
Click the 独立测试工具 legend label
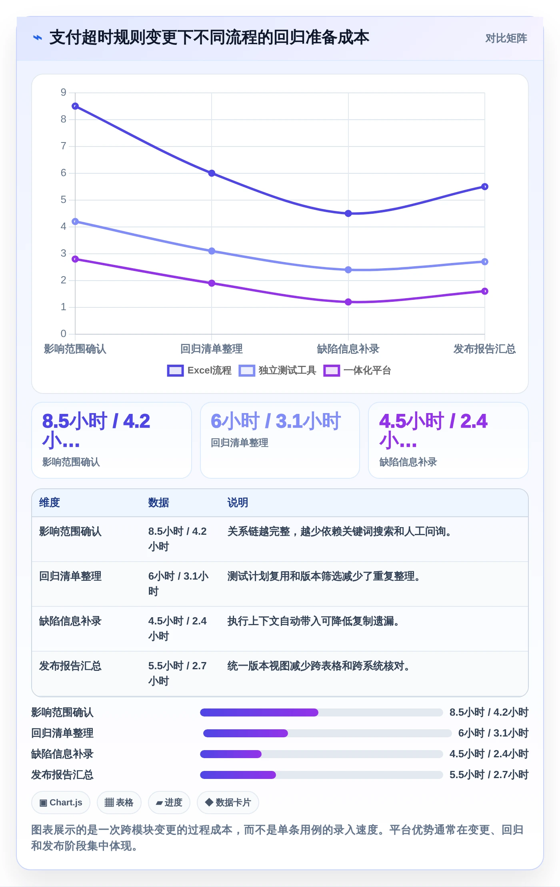(x=287, y=371)
